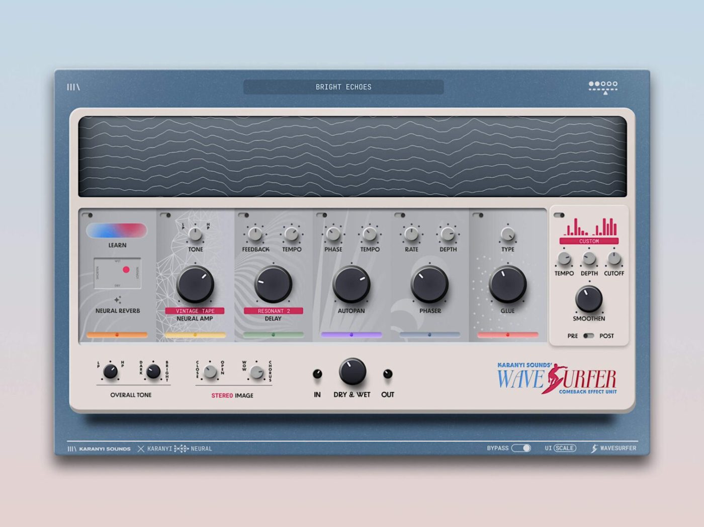The image size is (704, 527).
Task: Open the Custom modulation pattern selector
Action: pyautogui.click(x=589, y=242)
